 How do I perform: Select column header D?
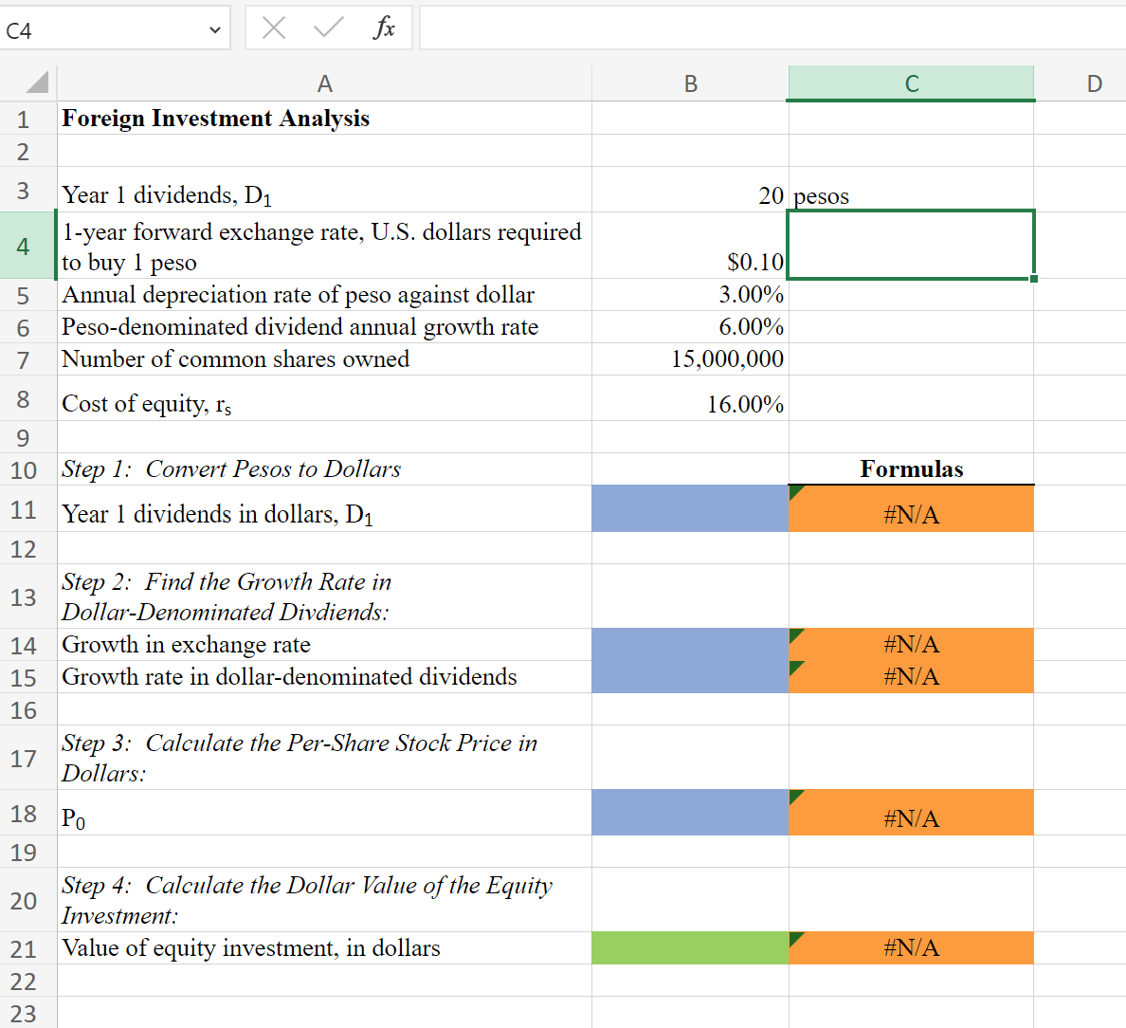(x=1095, y=83)
